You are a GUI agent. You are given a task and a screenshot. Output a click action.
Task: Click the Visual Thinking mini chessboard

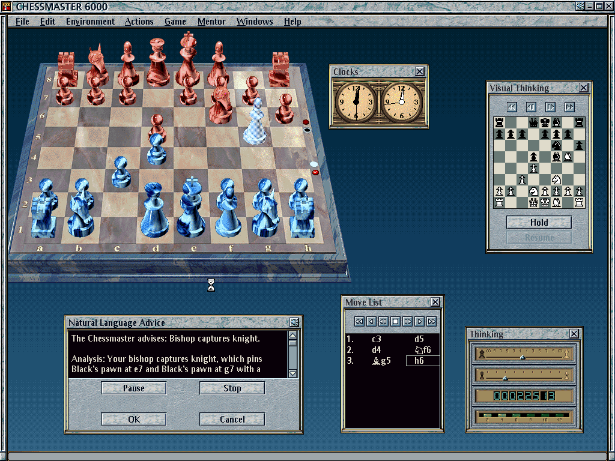tap(539, 162)
